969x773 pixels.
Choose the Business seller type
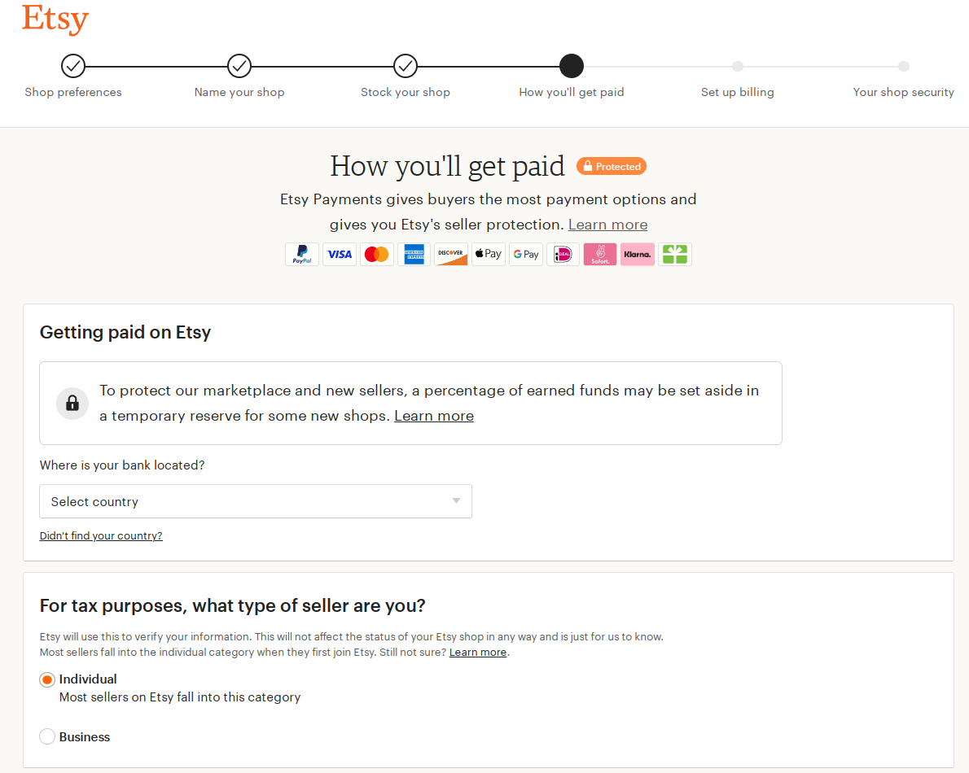click(x=47, y=736)
